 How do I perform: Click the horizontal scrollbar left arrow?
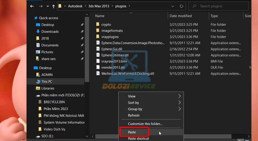(x=93, y=136)
